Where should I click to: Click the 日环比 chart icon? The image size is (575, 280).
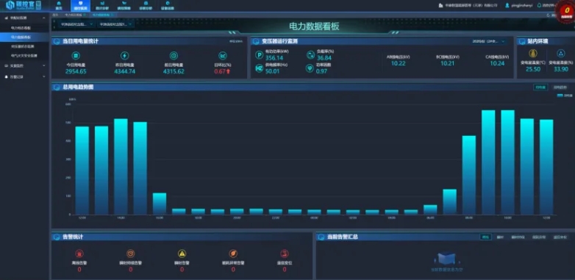[x=223, y=56]
